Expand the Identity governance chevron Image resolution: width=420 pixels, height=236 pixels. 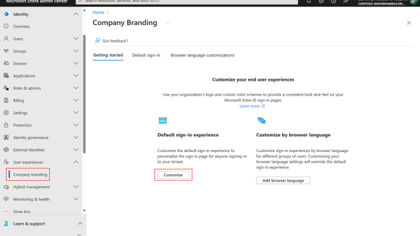click(x=76, y=137)
